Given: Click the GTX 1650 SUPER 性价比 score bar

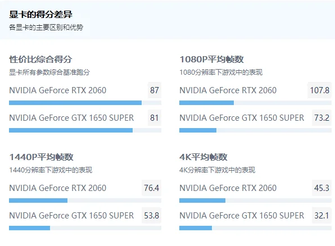Looking at the screenshot, I should click(85, 130).
